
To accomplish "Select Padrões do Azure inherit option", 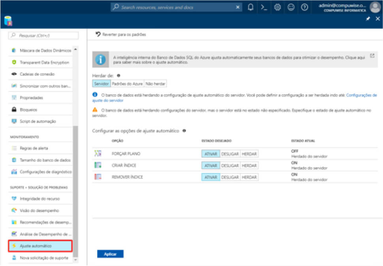I will click(x=127, y=84).
